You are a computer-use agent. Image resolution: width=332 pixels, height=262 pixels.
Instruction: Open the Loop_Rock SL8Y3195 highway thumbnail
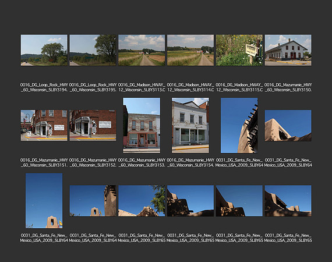pyautogui.click(x=93, y=50)
